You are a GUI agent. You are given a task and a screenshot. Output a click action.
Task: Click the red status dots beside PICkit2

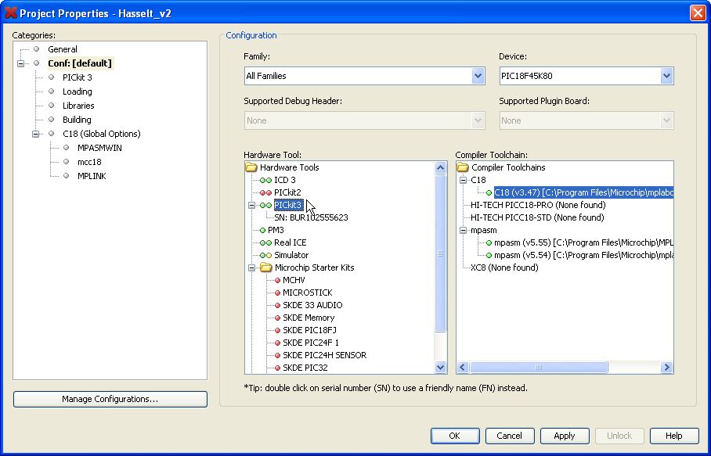pyautogui.click(x=266, y=192)
